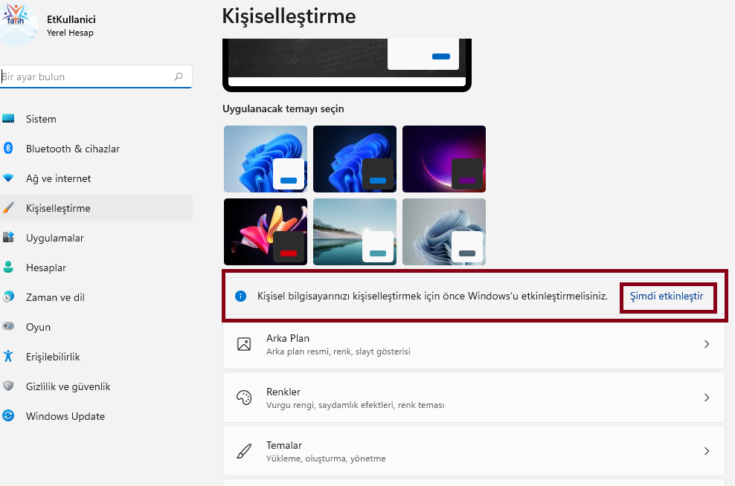Select the purple glow theme
The image size is (735, 486).
(444, 159)
